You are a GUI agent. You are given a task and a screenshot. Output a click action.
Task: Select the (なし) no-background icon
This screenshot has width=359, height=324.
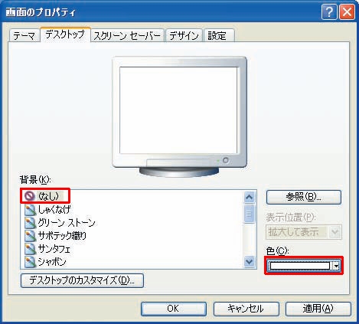click(30, 196)
